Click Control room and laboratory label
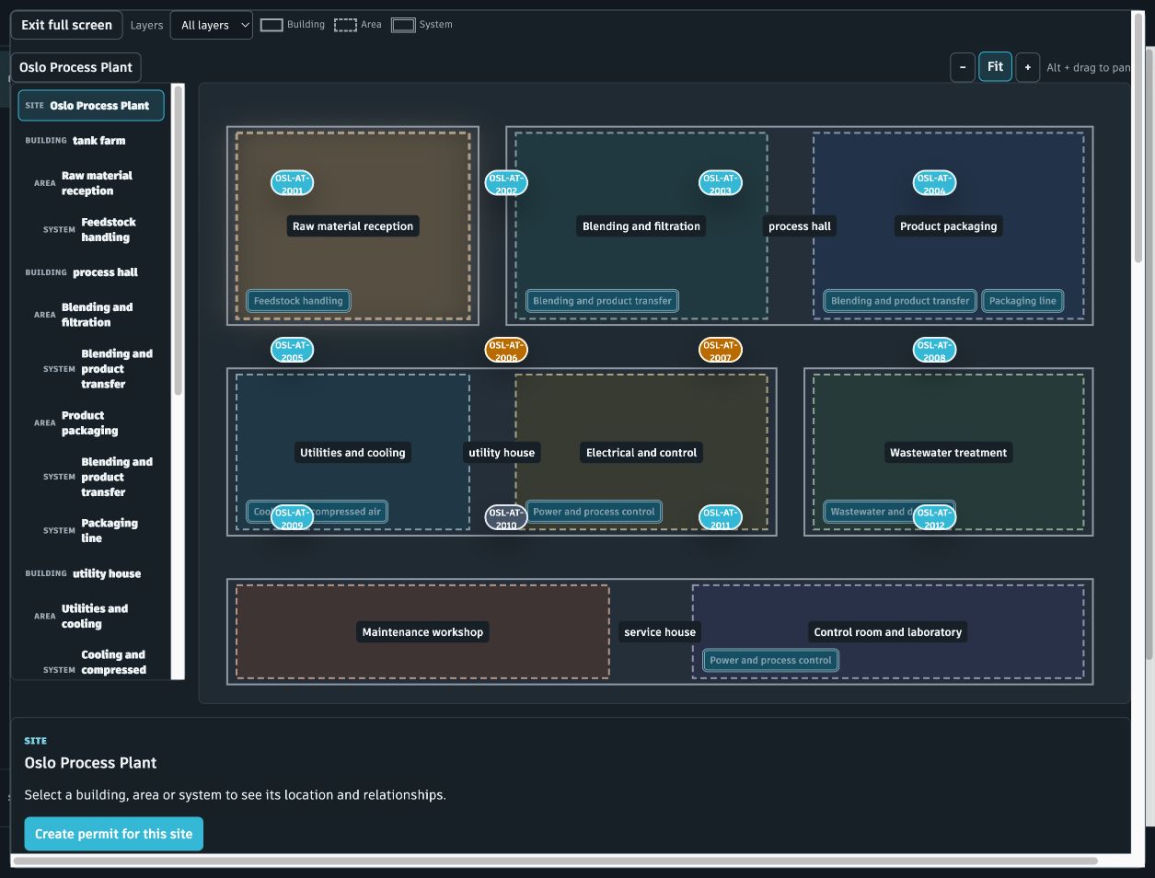1155x878 pixels. [888, 632]
